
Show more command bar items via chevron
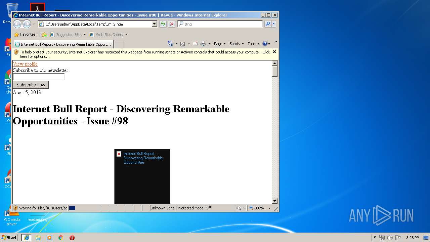pyautogui.click(x=275, y=42)
